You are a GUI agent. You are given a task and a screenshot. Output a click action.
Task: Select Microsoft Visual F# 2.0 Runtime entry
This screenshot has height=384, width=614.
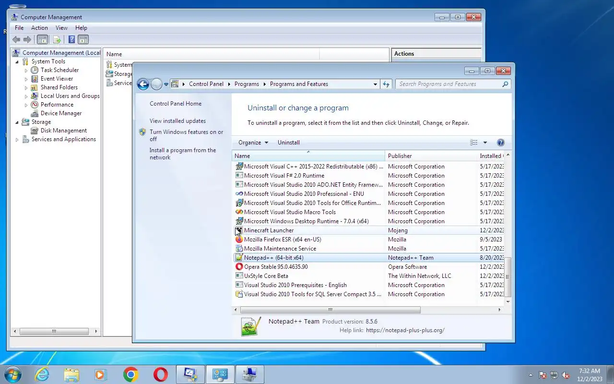point(369,176)
